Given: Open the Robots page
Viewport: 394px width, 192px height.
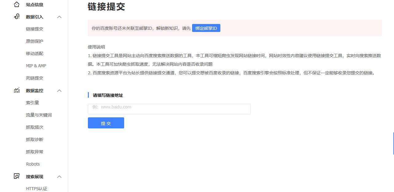Looking at the screenshot, I should point(33,164).
